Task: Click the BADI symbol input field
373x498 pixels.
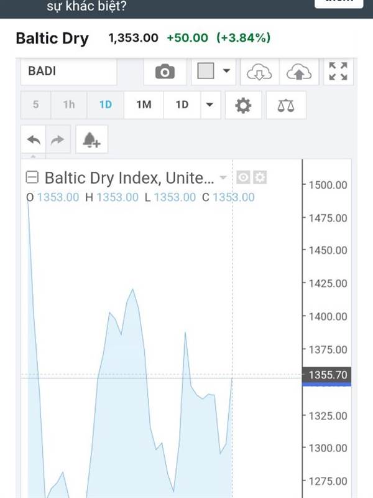Action: pos(69,72)
